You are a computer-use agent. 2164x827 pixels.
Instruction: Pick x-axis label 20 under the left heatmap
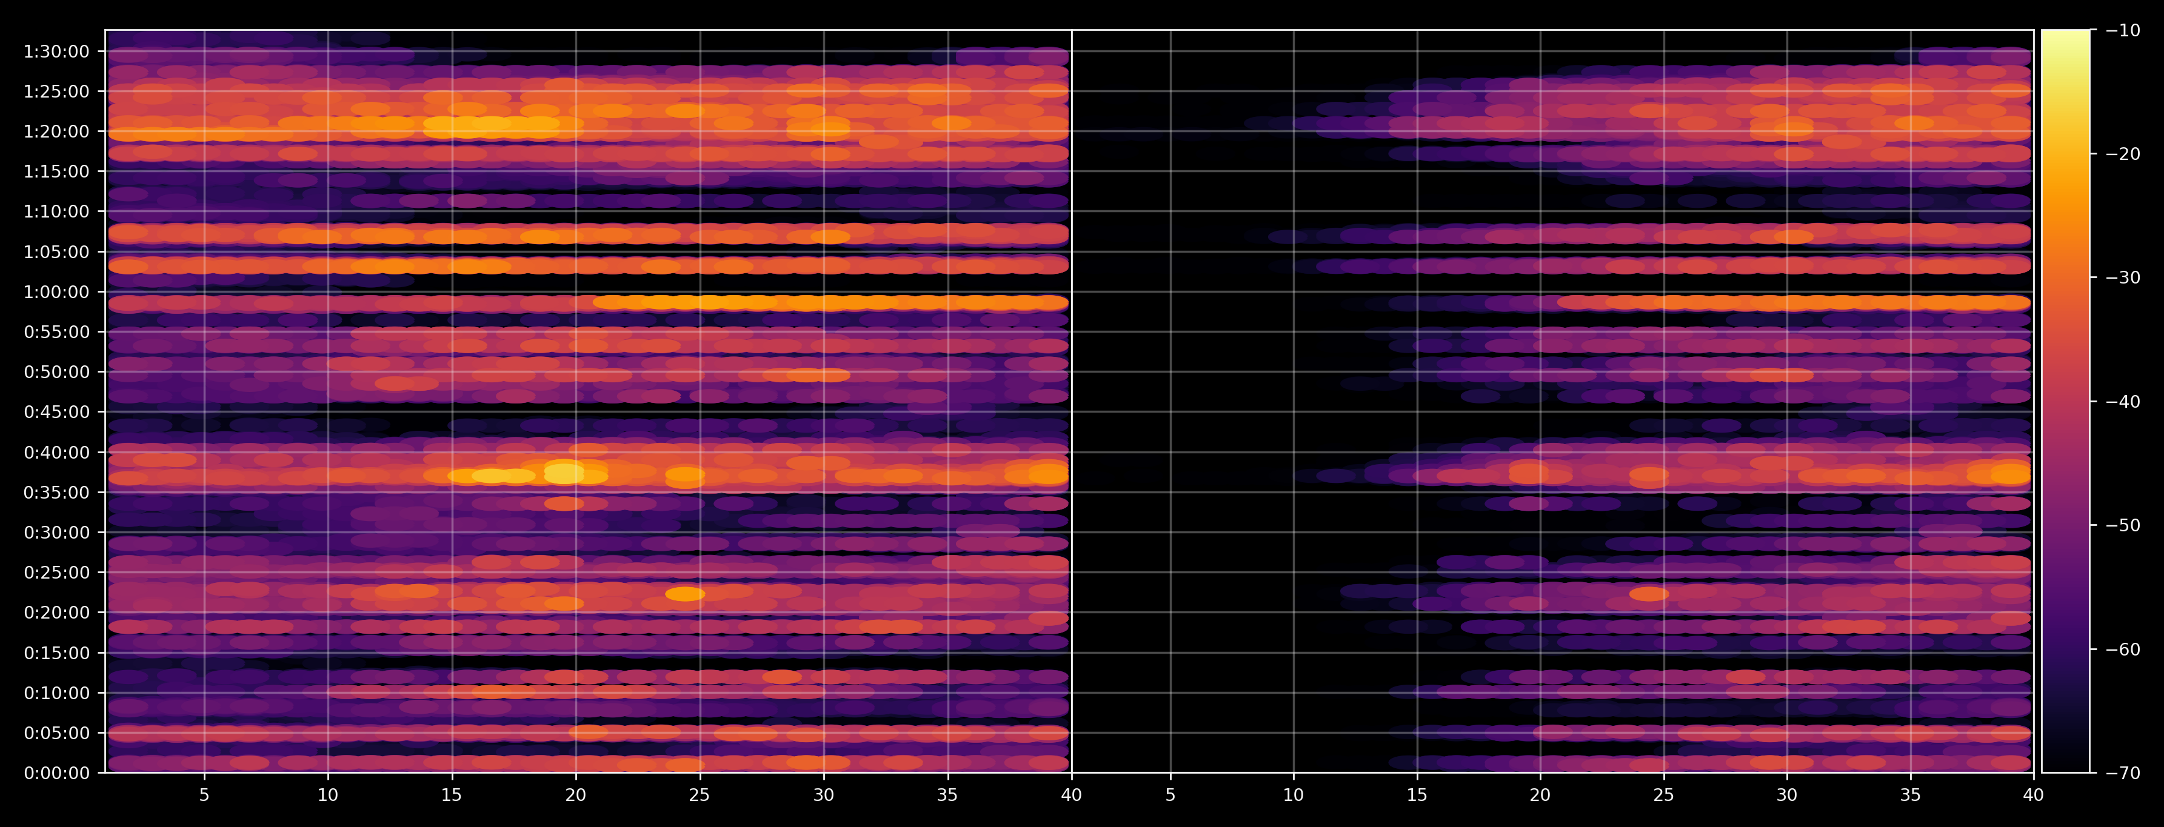[x=575, y=795]
